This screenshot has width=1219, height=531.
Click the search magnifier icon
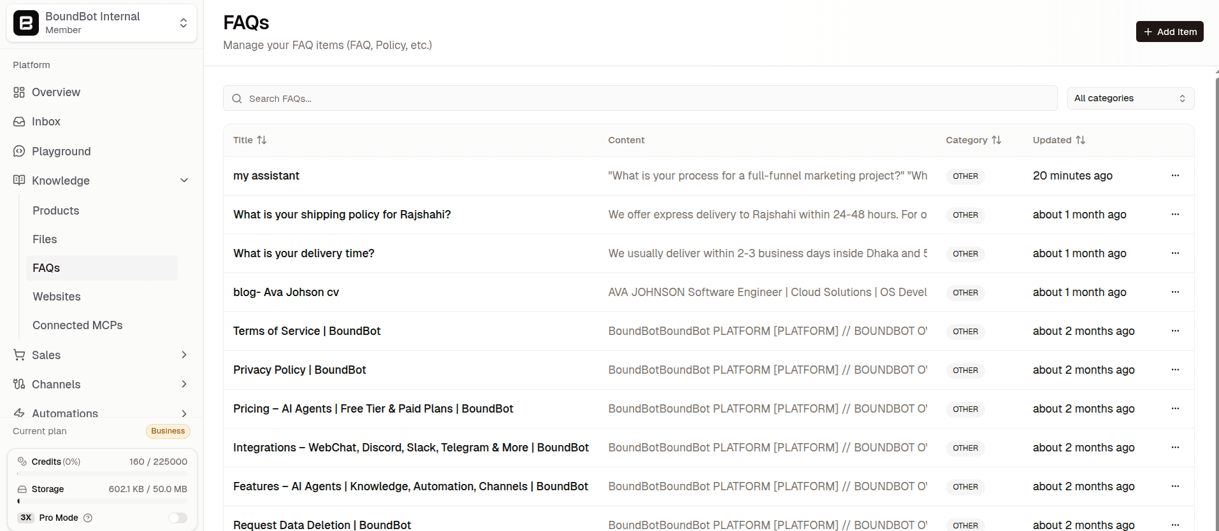click(x=237, y=99)
